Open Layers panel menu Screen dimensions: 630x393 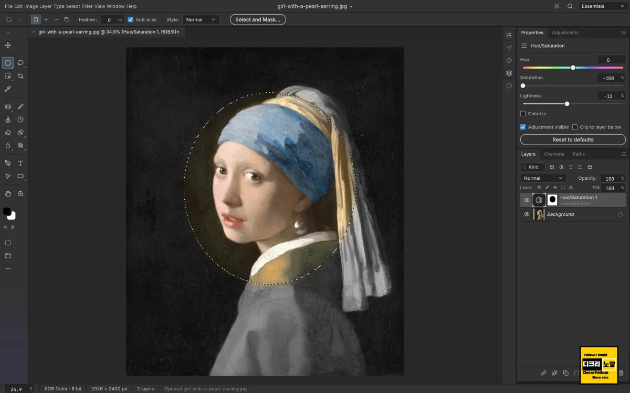point(624,154)
